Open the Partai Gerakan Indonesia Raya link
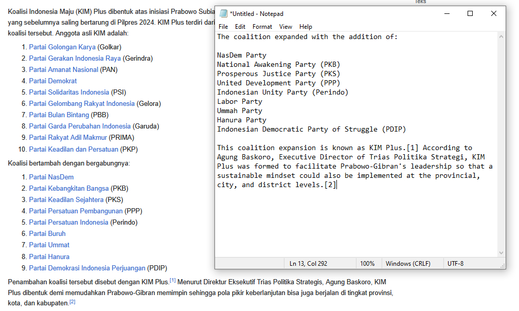 click(75, 58)
